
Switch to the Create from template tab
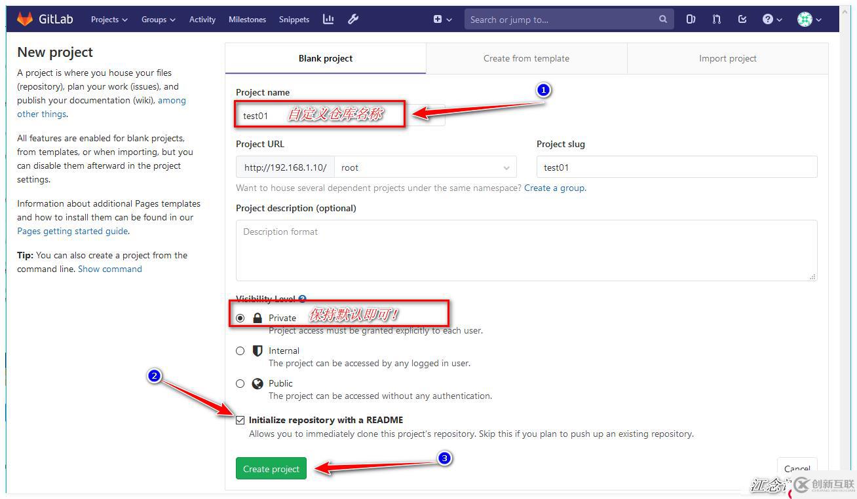526,58
